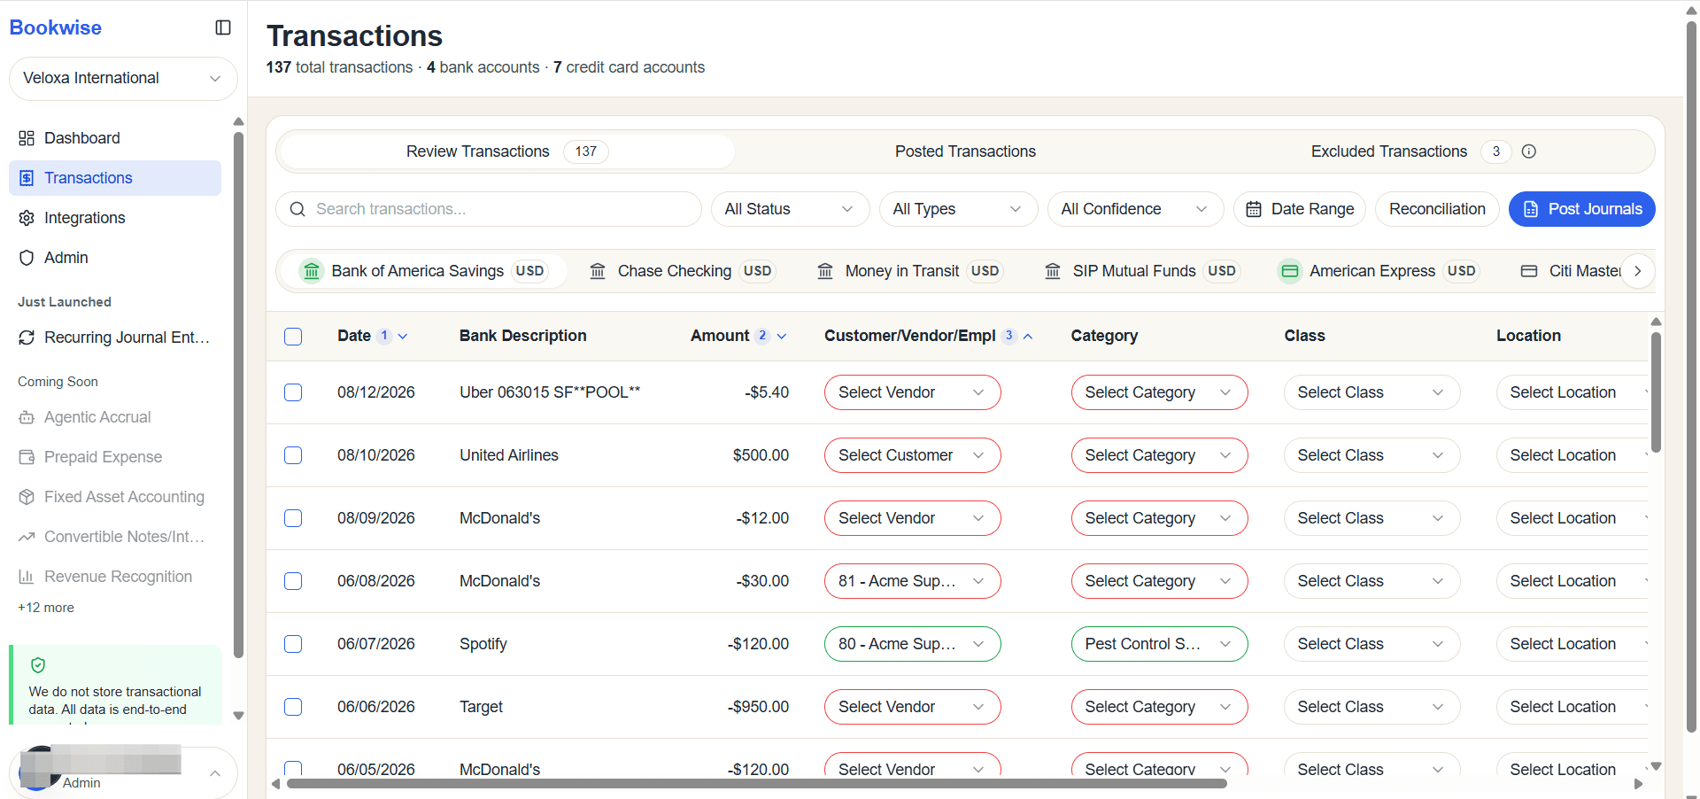Check the Target transaction row
The width and height of the screenshot is (1700, 799).
293,707
